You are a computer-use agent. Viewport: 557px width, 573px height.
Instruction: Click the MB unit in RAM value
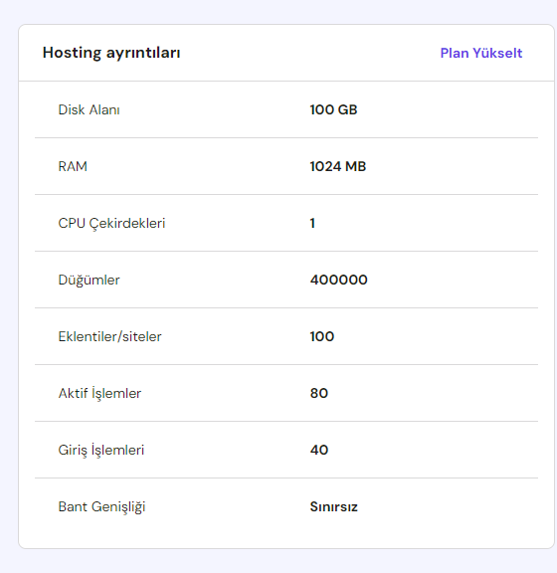point(356,166)
